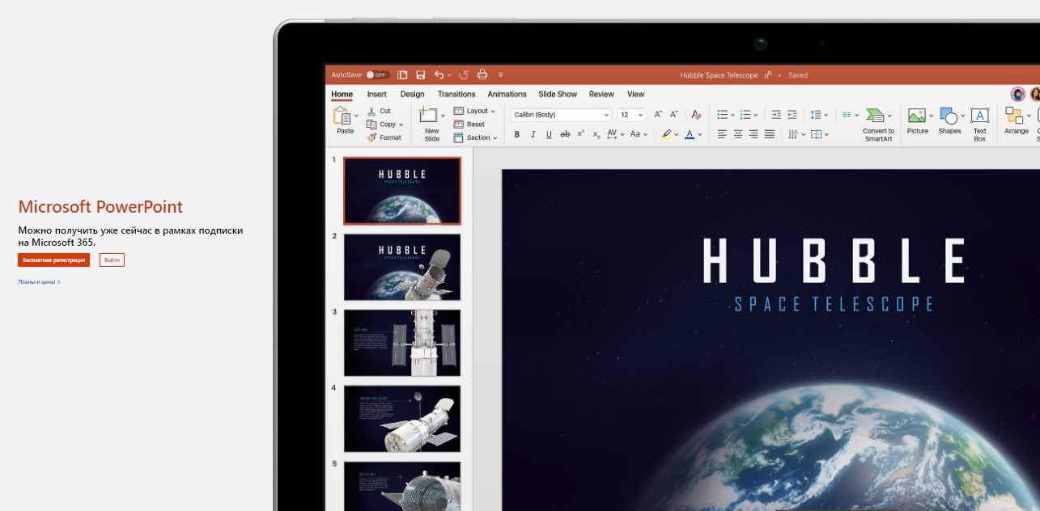Click the Save disk icon
Screen dimensions: 1040x511
pos(420,75)
